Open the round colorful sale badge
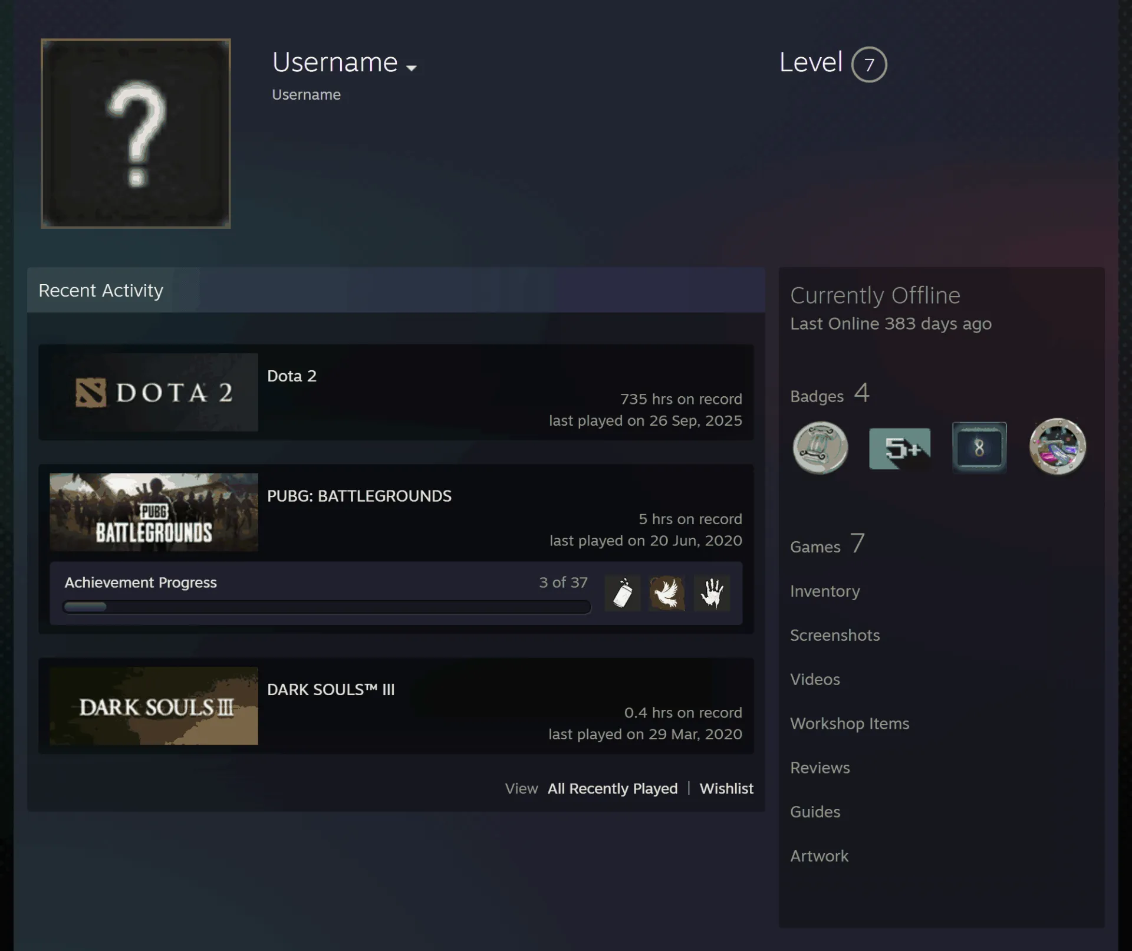Screen dimensions: 1132x951 click(1058, 447)
